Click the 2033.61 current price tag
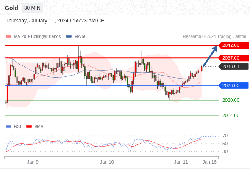The width and height of the screenshot is (250, 169). pyautogui.click(x=233, y=66)
